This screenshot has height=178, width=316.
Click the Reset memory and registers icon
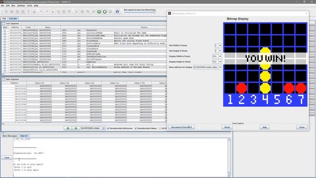110,12
